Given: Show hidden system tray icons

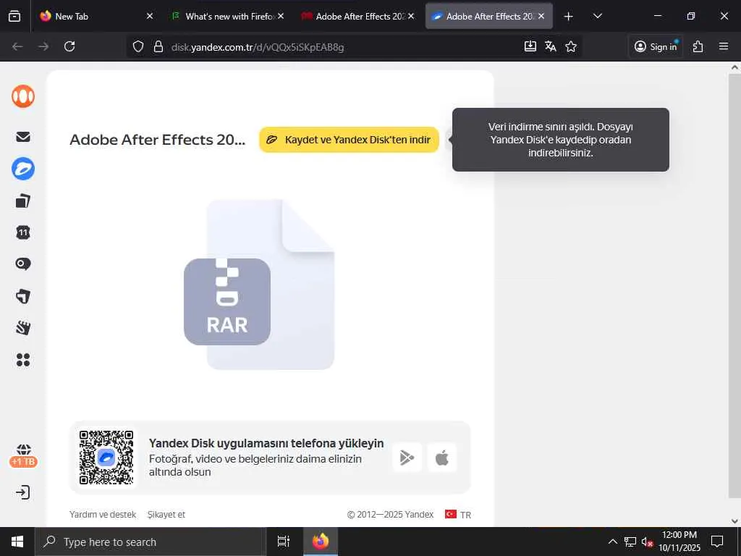Looking at the screenshot, I should (x=612, y=542).
